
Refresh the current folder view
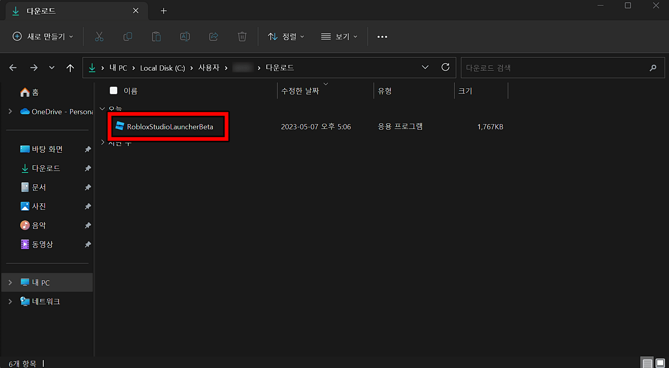445,67
